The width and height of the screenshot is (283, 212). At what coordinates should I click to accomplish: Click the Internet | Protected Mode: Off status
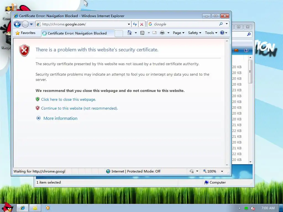pos(136,171)
